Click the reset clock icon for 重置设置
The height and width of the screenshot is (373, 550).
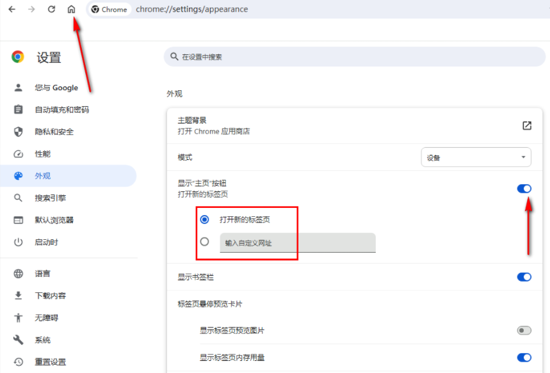18,361
